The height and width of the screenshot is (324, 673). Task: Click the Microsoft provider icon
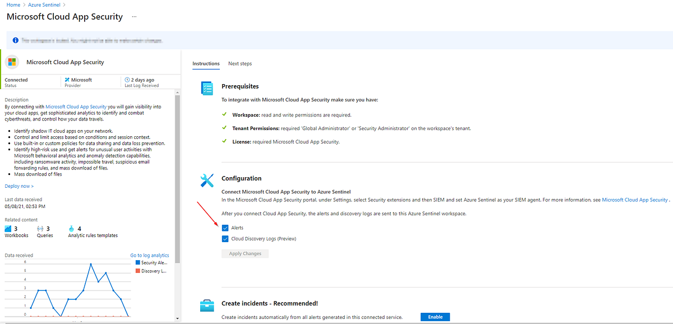coord(67,80)
